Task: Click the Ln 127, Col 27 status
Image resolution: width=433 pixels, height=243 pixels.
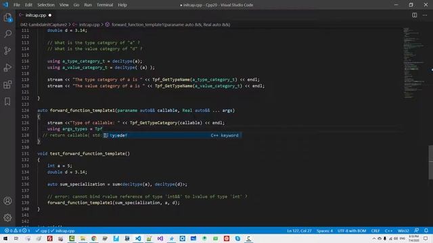Action: pos(299,231)
